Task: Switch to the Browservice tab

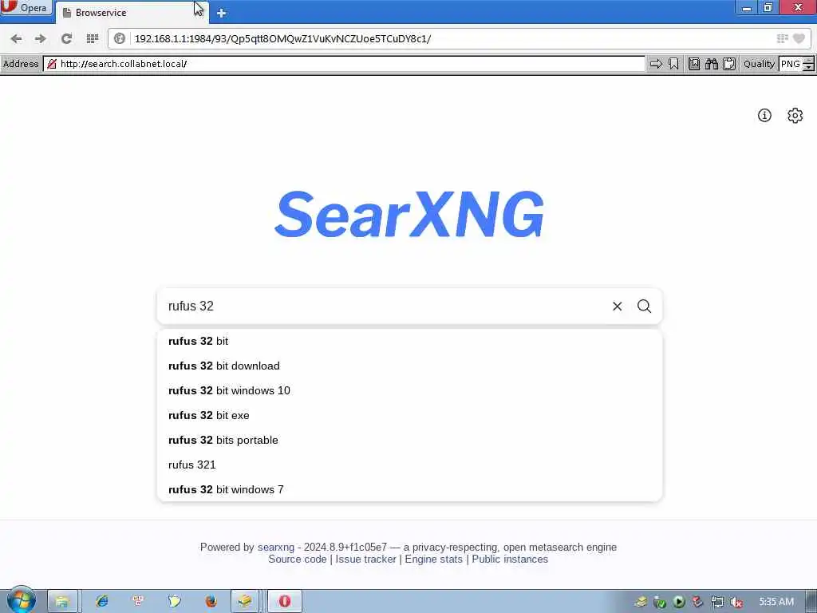Action: pos(132,13)
